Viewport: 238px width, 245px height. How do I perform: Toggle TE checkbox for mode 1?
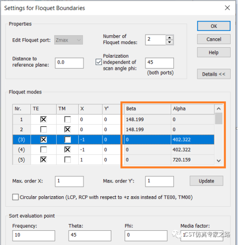click(43, 120)
